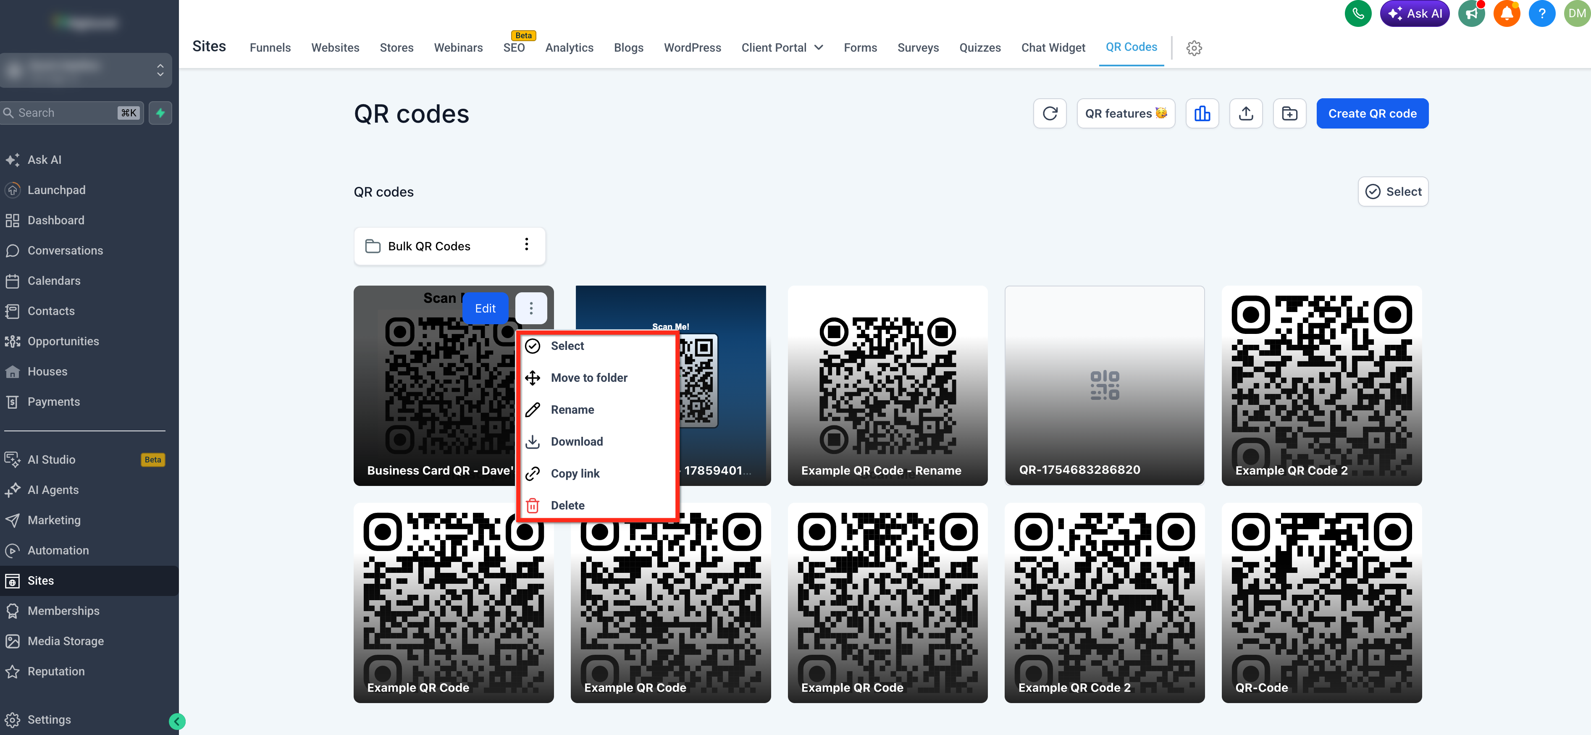This screenshot has width=1591, height=735.
Task: Open AI Agents in sidebar
Action: 53,490
